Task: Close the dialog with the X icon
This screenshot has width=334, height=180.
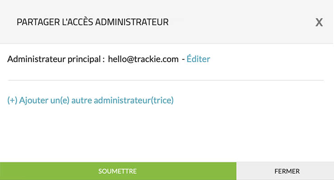Action: (319, 22)
